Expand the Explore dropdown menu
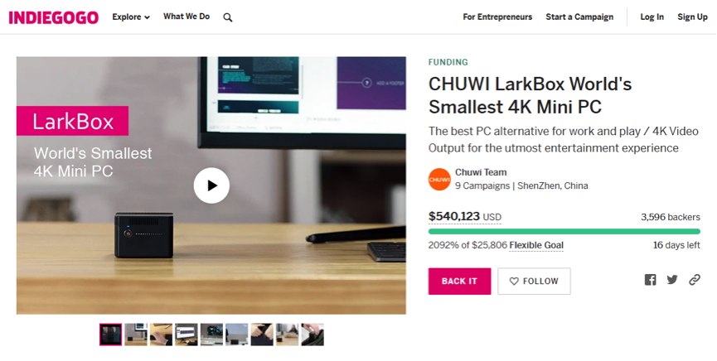Image resolution: width=717 pixels, height=361 pixels. tap(131, 17)
